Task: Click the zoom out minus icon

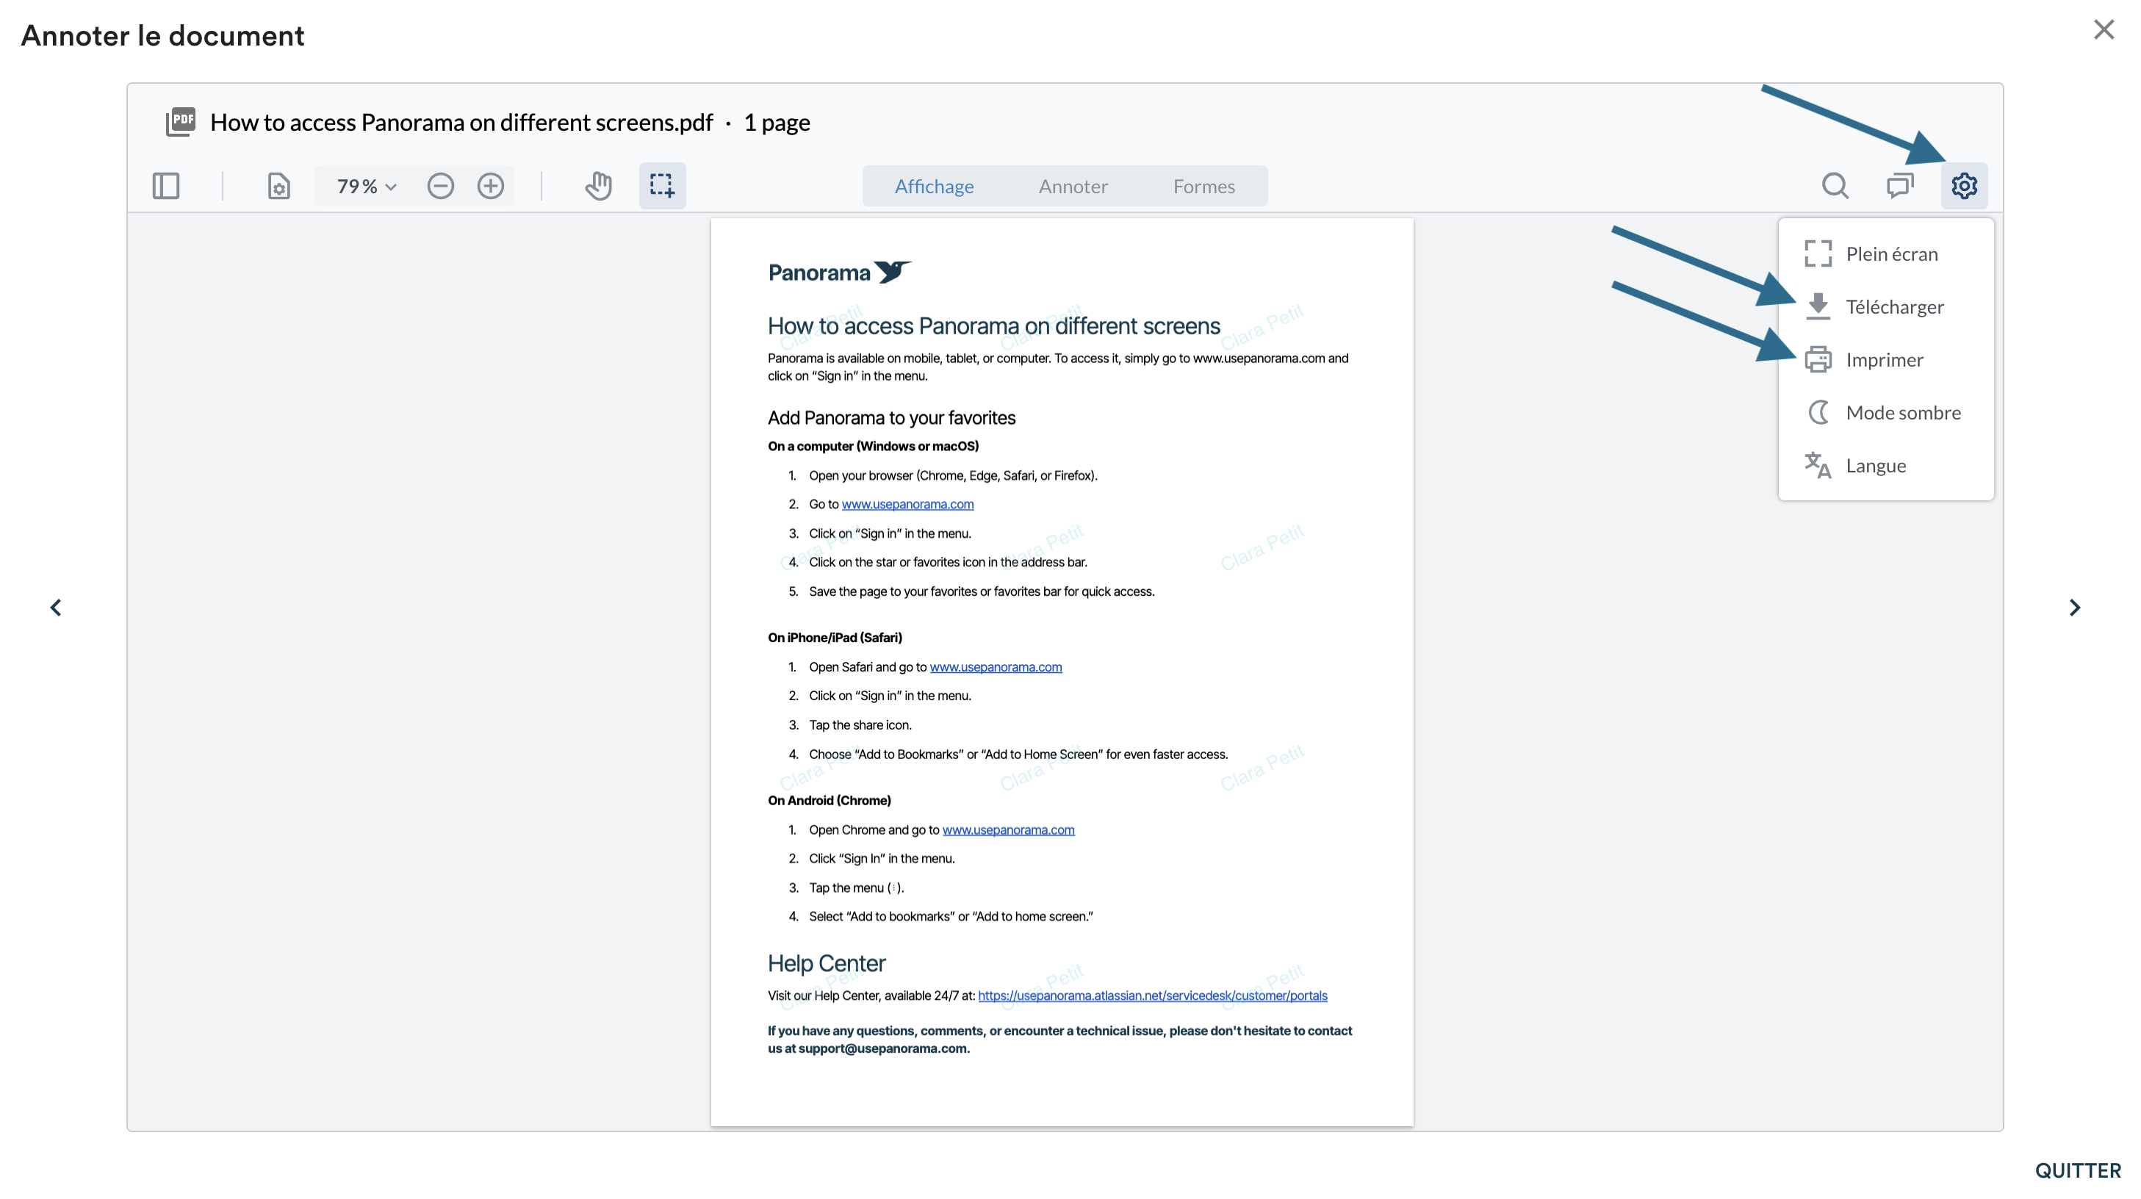Action: pyautogui.click(x=441, y=185)
